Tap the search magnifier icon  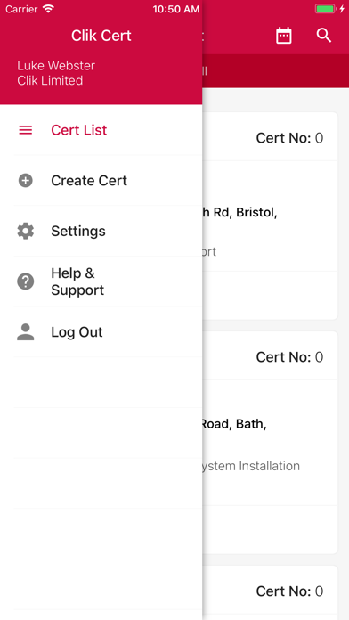324,36
